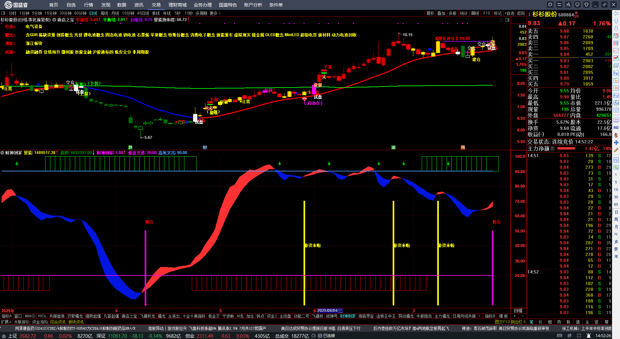
Task: Select the 周 period in the right vertical strip
Action: pos(616,220)
